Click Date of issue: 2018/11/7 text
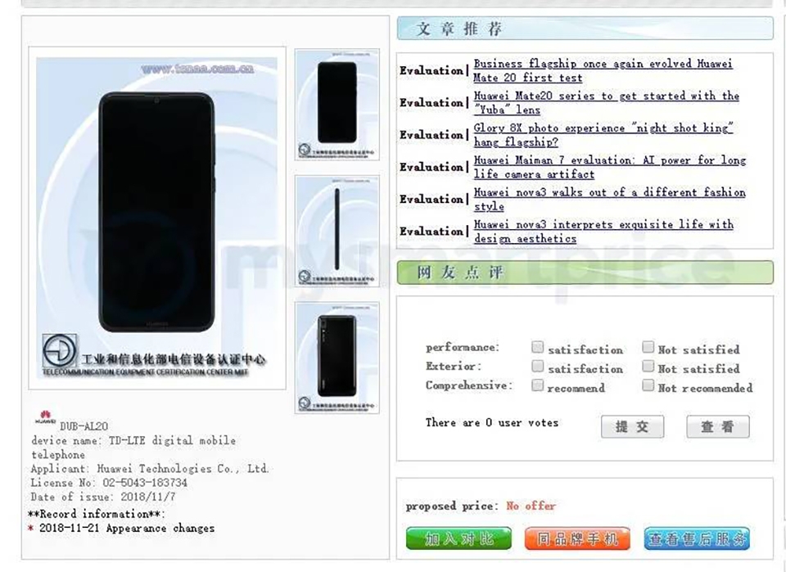786x572 pixels. click(x=103, y=497)
